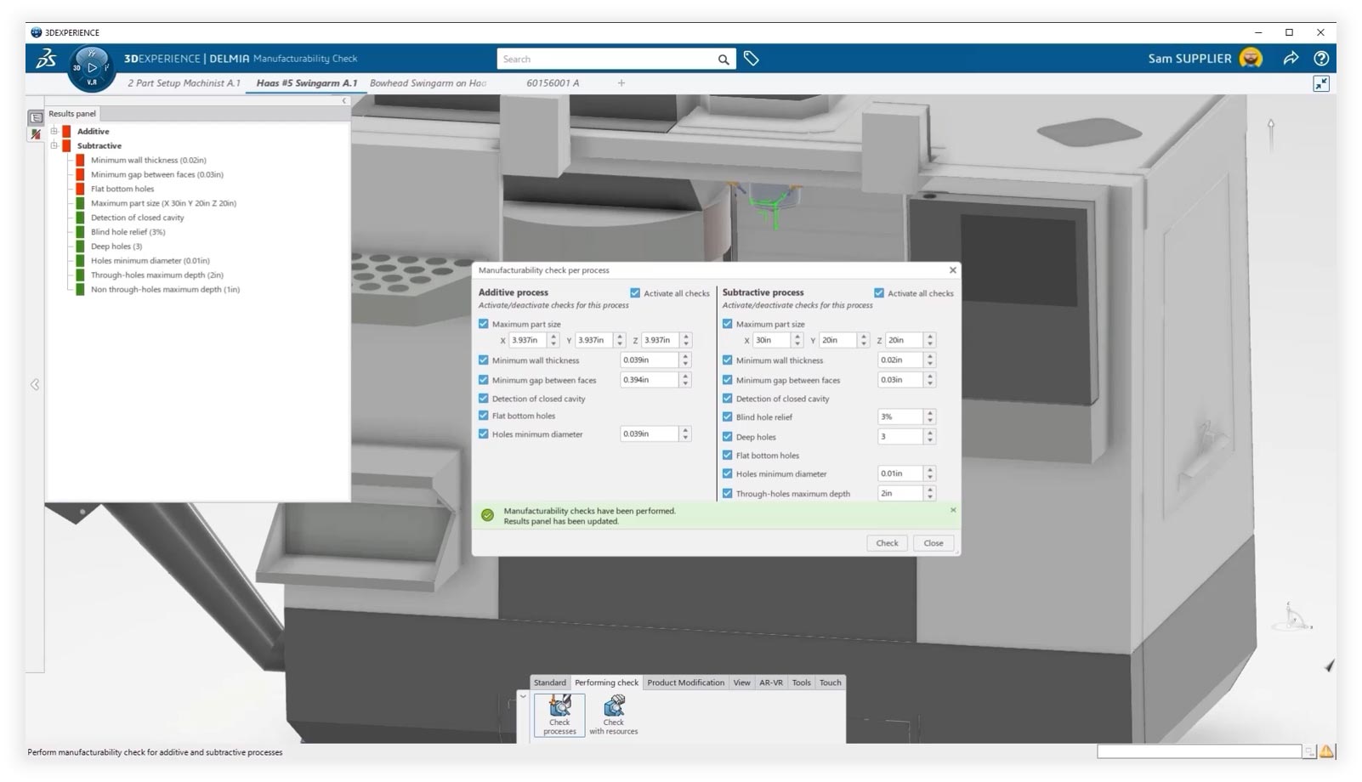Collapse the results panel with top chevron
This screenshot has height=782, width=1362.
pos(344,101)
